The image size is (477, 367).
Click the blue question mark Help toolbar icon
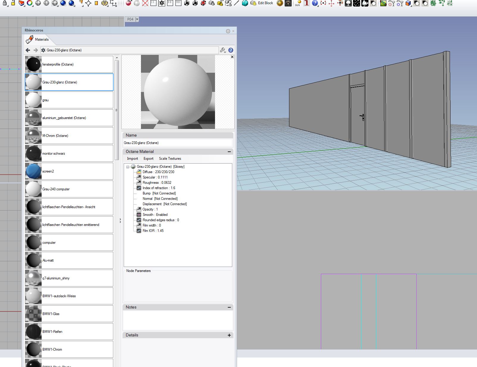[x=315, y=3]
